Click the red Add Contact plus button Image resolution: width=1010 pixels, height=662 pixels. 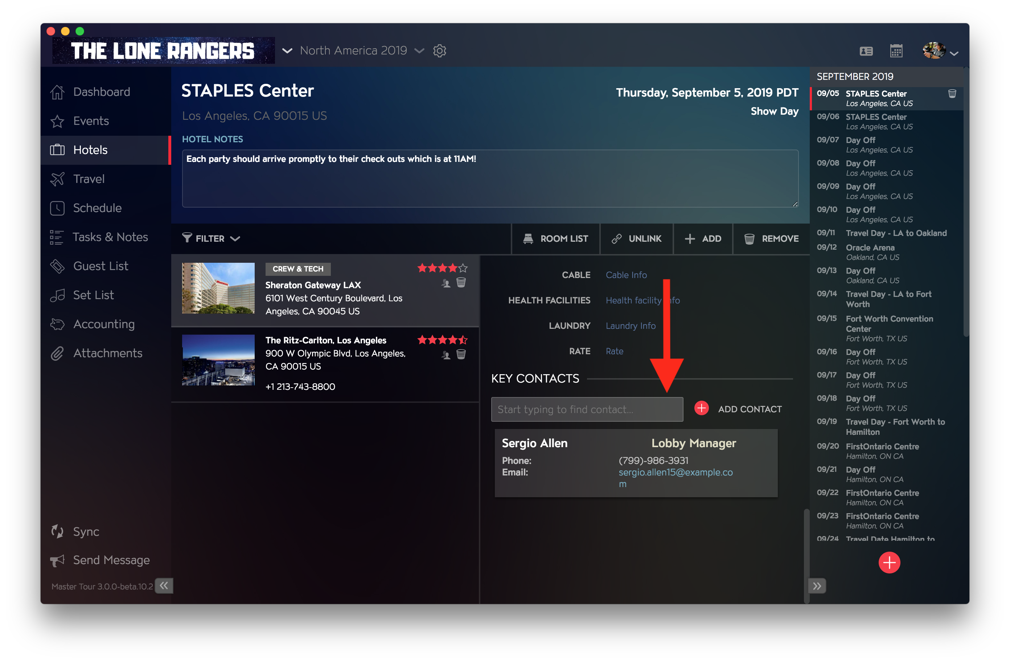point(702,409)
